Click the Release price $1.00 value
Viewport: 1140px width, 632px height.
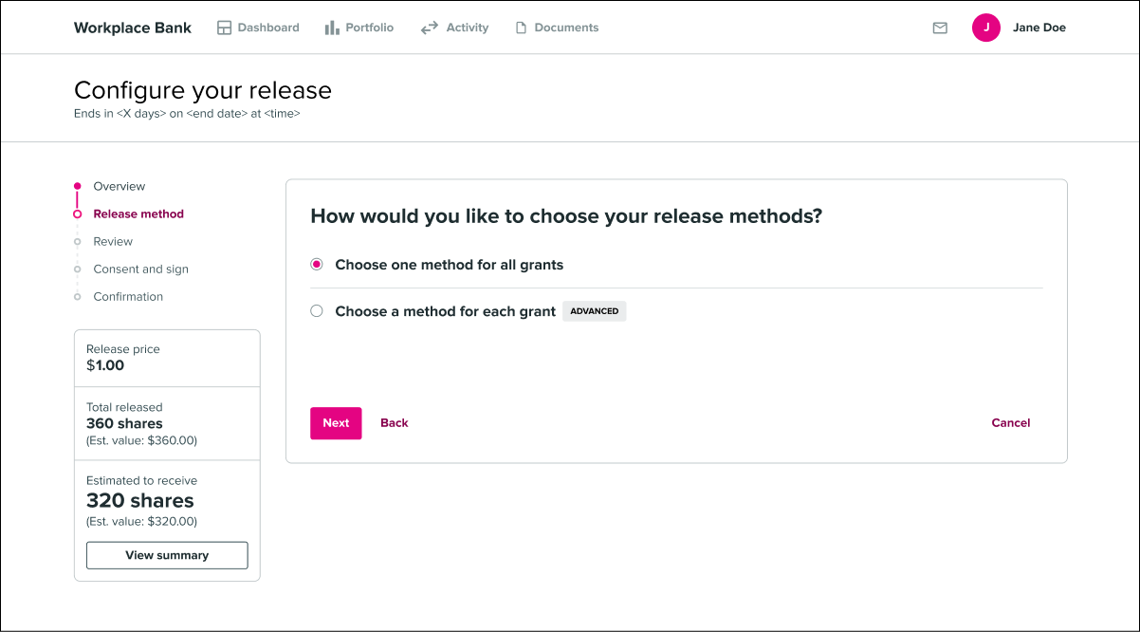105,365
